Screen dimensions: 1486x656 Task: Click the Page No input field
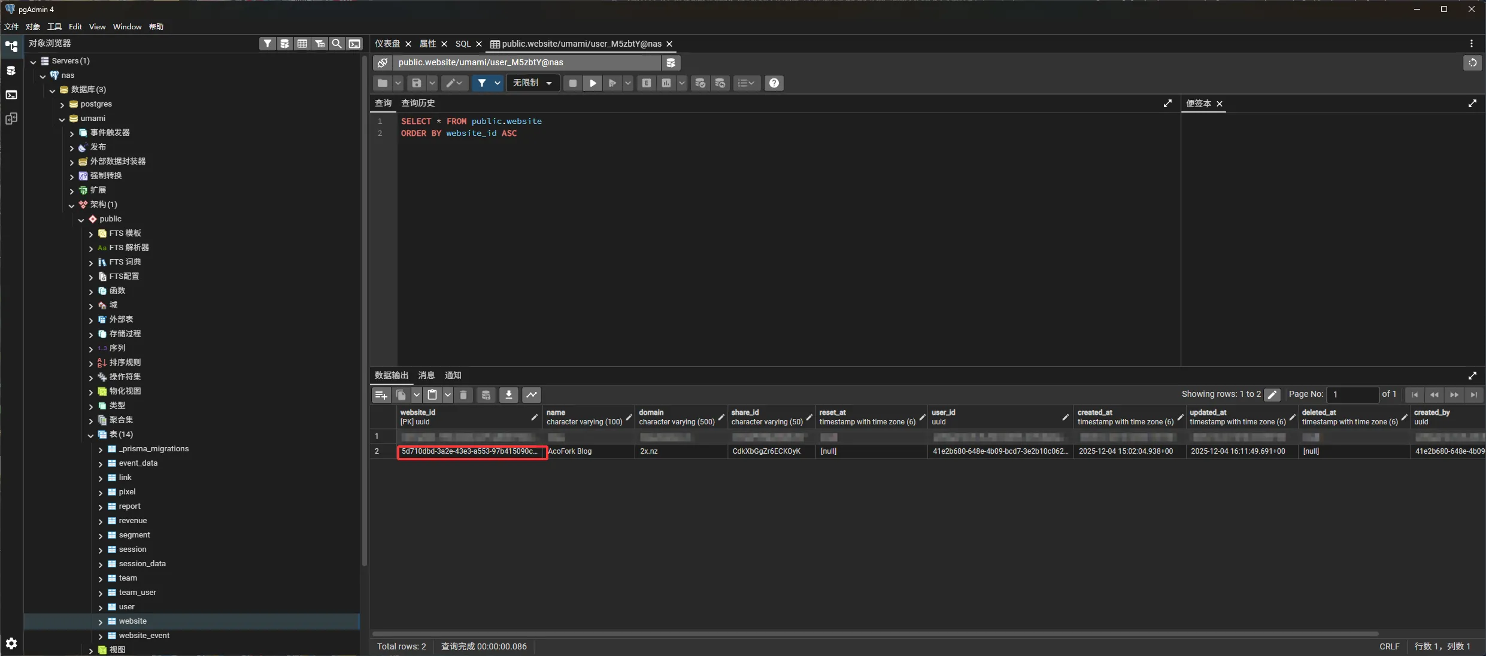[1352, 394]
